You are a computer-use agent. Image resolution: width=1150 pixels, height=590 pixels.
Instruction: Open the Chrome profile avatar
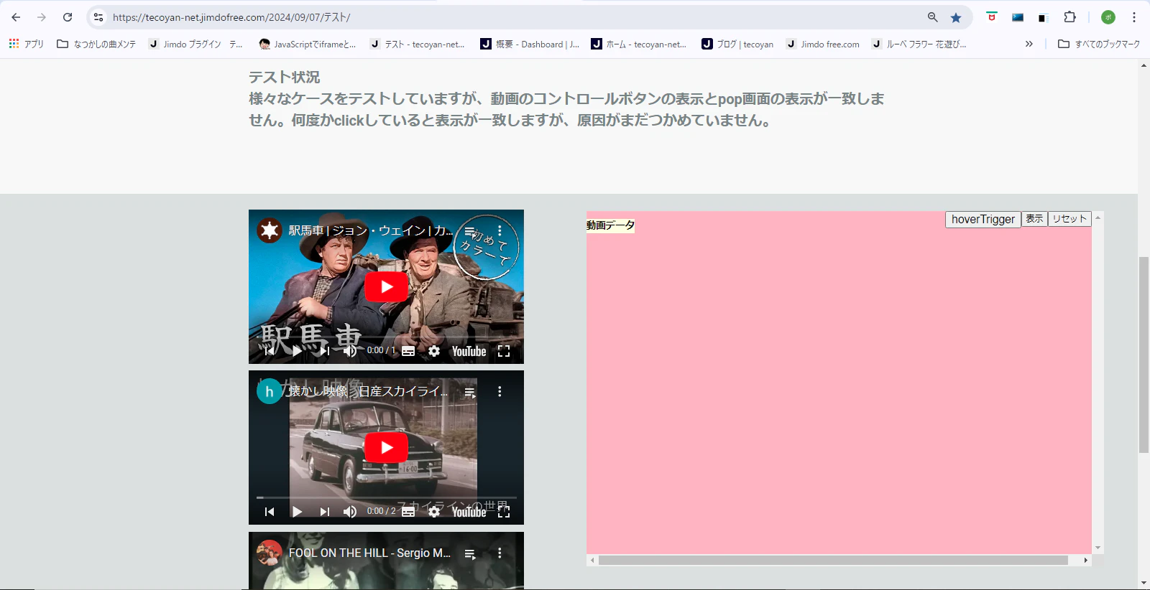tap(1108, 17)
